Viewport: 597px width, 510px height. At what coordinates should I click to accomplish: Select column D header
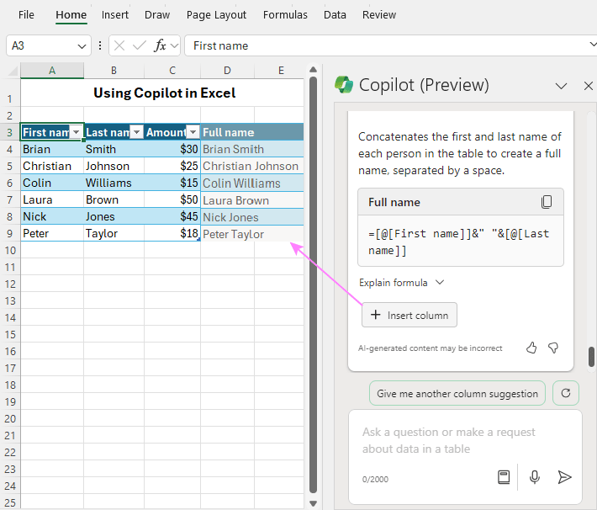pyautogui.click(x=227, y=71)
